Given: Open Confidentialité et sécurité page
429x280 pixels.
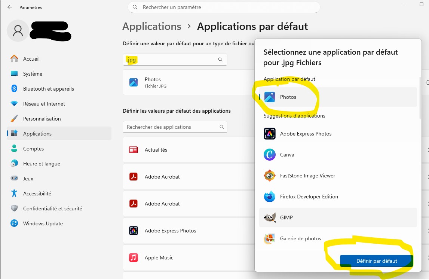Looking at the screenshot, I should (52, 209).
